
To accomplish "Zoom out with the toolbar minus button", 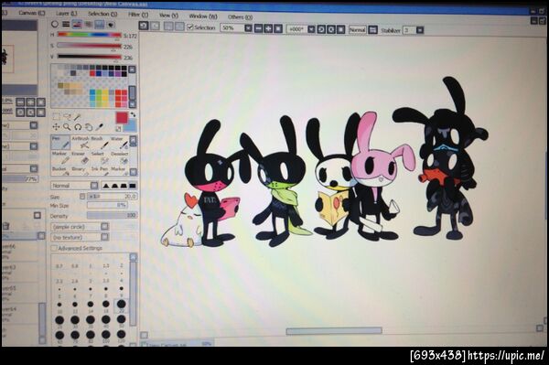I will click(x=258, y=28).
